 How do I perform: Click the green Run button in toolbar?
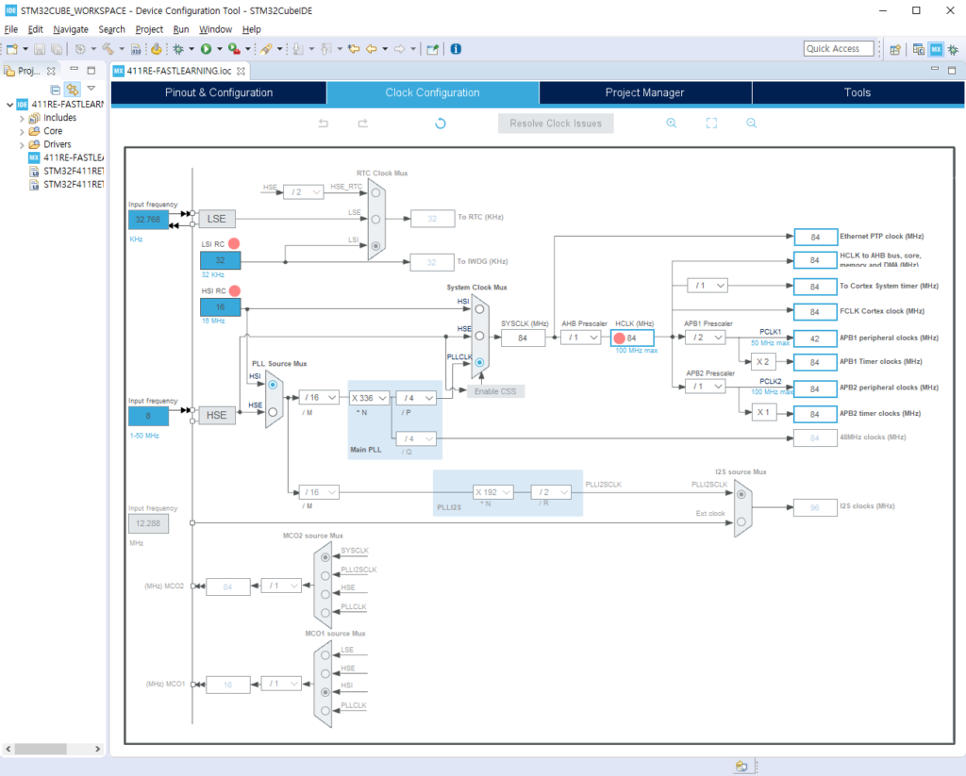(205, 49)
